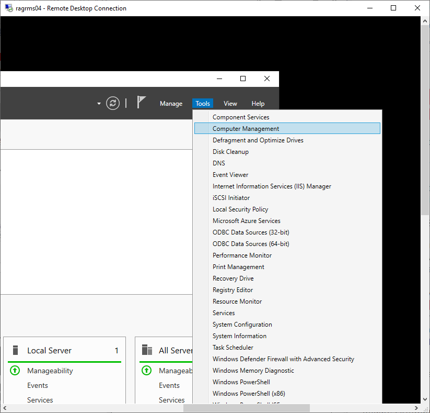Open the Help menu
The height and width of the screenshot is (413, 430).
258,104
